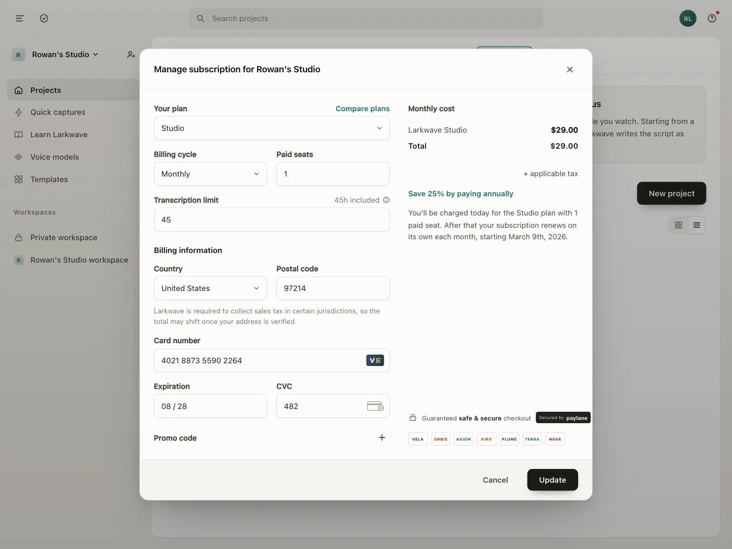The image size is (732, 549).
Task: Close the Manage subscription dialog
Action: pyautogui.click(x=570, y=69)
